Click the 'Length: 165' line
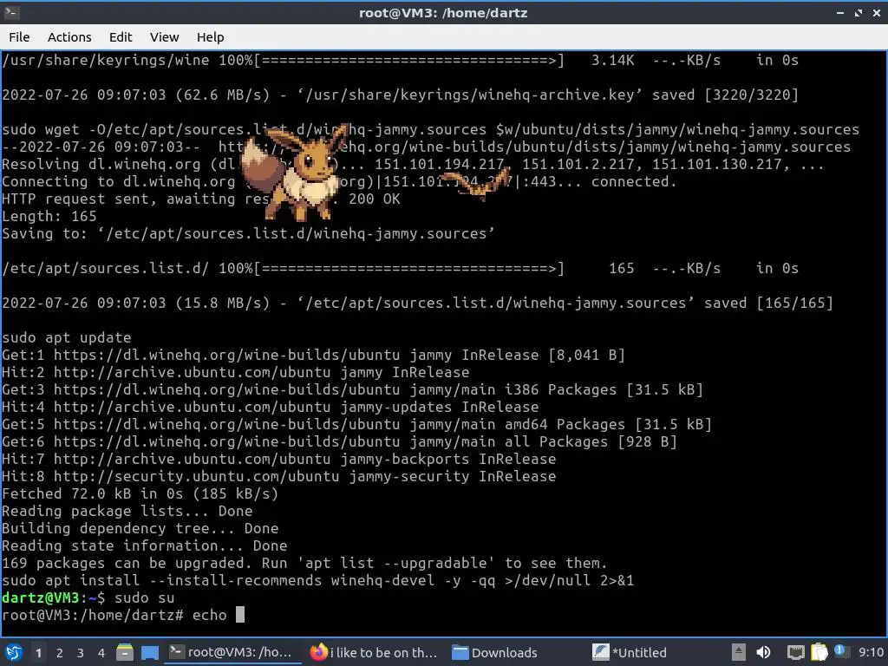Screen dimensions: 888x666 [x=49, y=216]
